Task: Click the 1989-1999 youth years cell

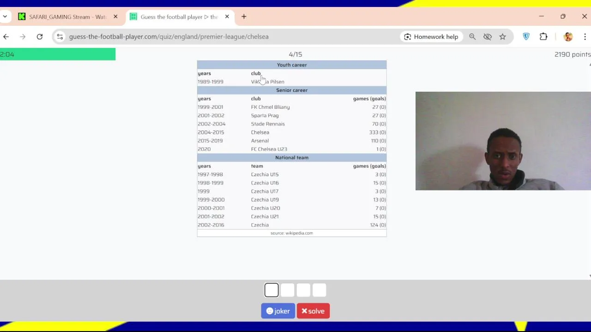Action: pyautogui.click(x=210, y=82)
